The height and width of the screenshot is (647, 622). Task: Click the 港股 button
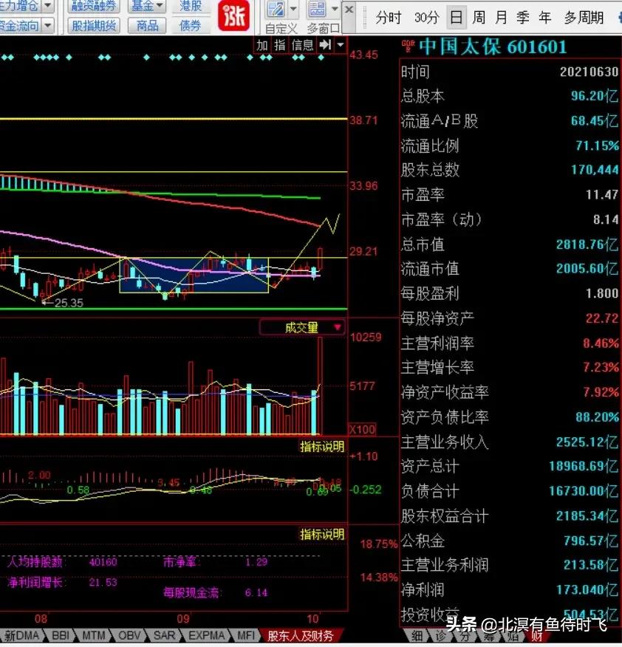pos(191,6)
